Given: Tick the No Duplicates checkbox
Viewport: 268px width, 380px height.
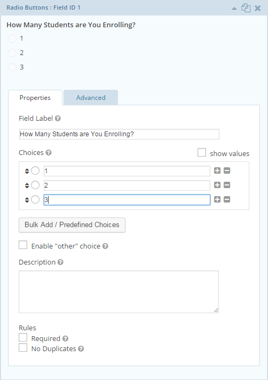Looking at the screenshot, I should [23, 347].
